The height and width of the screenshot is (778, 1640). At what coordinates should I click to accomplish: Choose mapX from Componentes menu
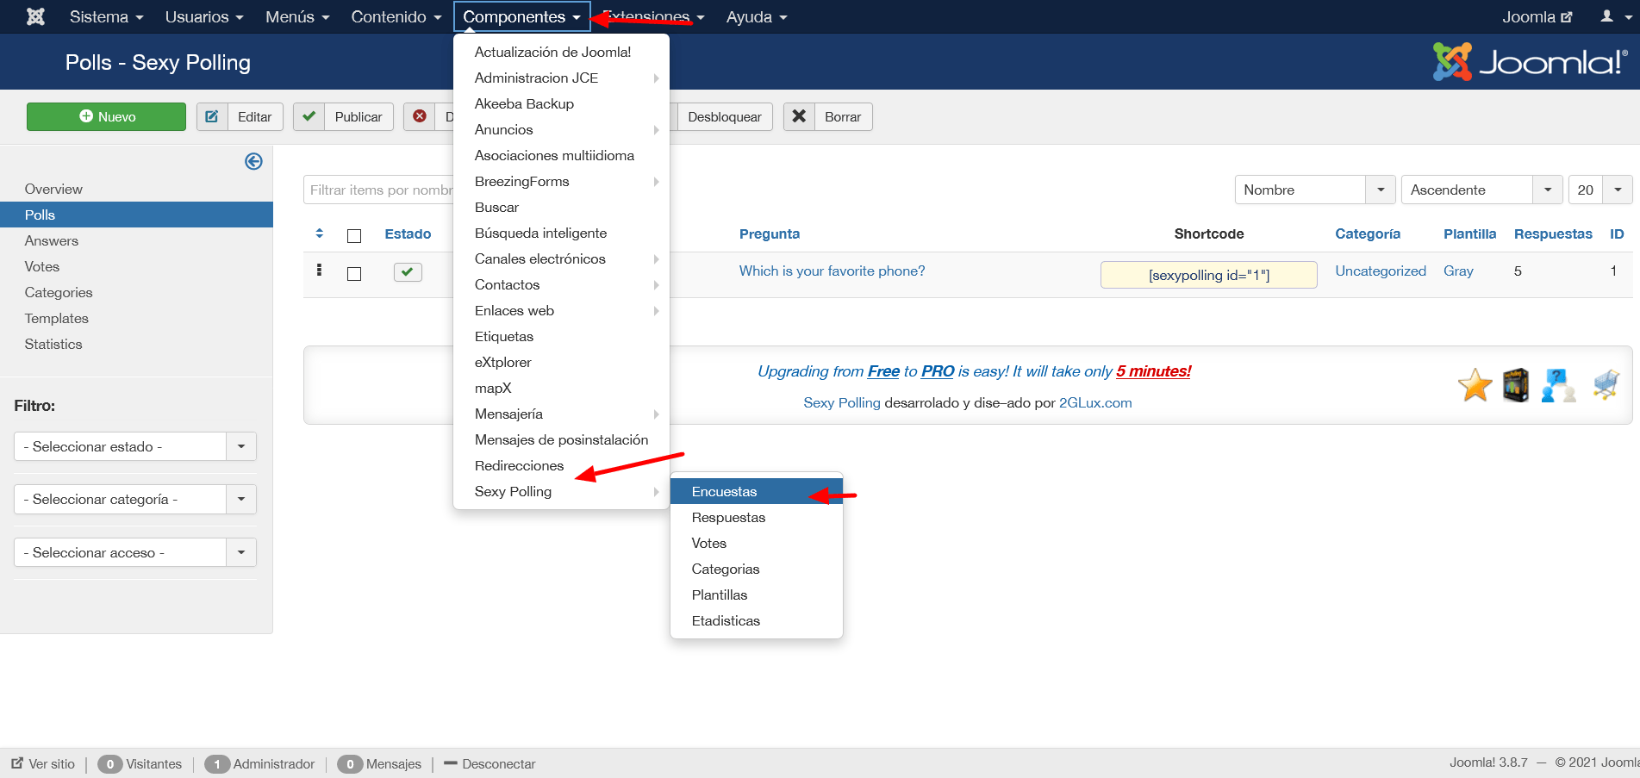(x=562, y=388)
